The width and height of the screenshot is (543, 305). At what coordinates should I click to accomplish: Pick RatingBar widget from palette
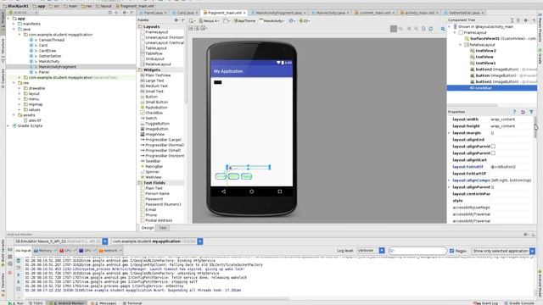pos(154,166)
